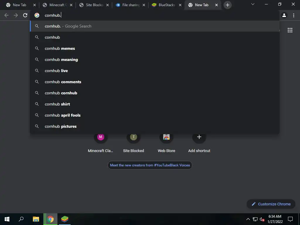300x225 pixels.
Task: Go back with the back arrow
Action: coord(6,15)
